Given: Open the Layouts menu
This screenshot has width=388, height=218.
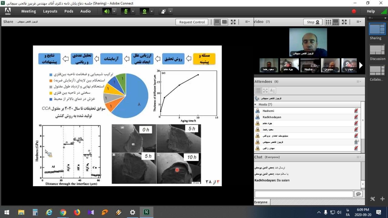Looking at the screenshot, I should point(50,11).
